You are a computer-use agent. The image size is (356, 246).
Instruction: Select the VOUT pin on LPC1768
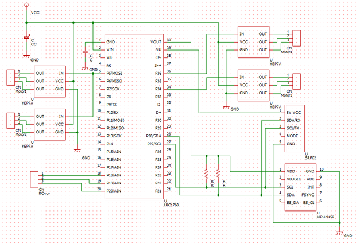[x=156, y=42]
